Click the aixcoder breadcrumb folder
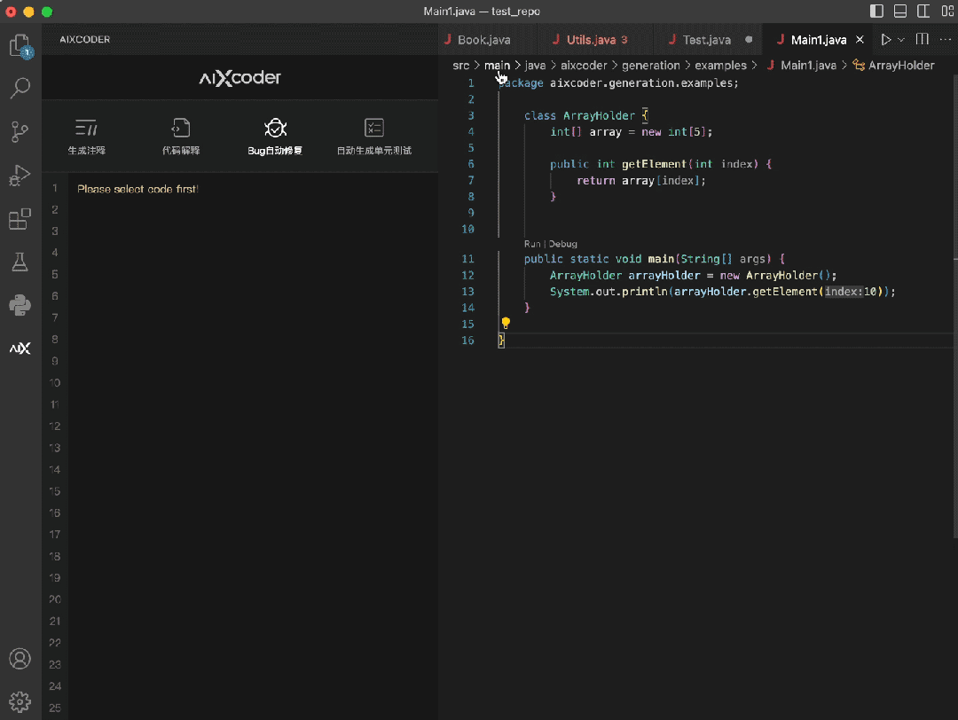The image size is (958, 720). tap(584, 66)
